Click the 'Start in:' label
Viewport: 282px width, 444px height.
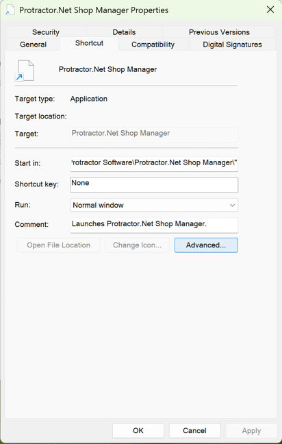coord(27,163)
